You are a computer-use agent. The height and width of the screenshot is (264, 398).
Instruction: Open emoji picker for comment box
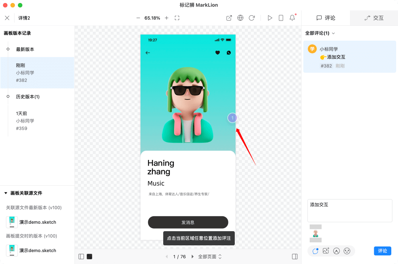tap(347, 251)
